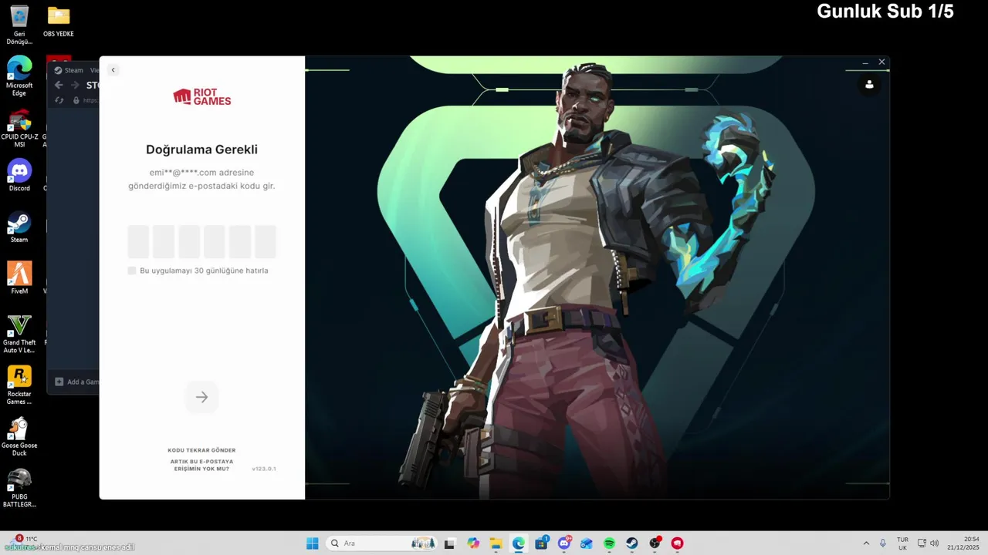The image size is (988, 555).
Task: Open network settings from the system tray
Action: (922, 543)
